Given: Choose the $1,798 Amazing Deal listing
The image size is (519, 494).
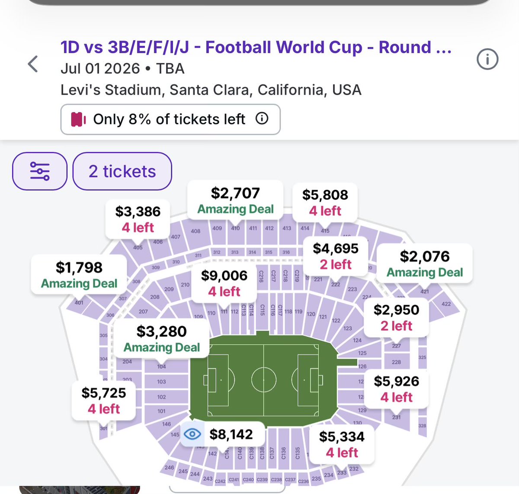Looking at the screenshot, I should 79,275.
